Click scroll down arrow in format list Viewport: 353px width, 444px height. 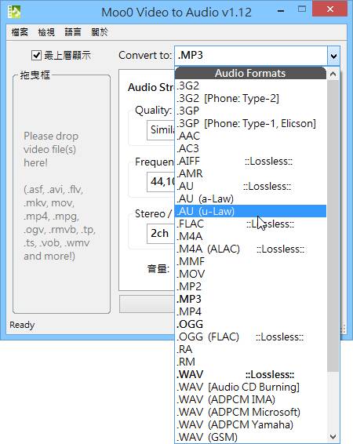pos(333,437)
